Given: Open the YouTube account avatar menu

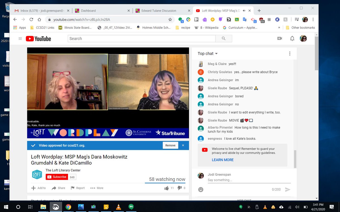Looking at the screenshot, I should click(303, 38).
